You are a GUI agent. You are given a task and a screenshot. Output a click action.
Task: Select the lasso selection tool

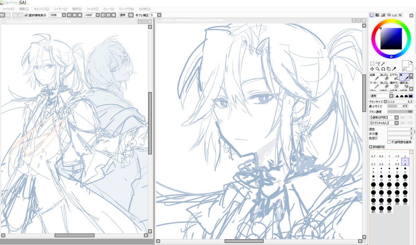(378, 64)
